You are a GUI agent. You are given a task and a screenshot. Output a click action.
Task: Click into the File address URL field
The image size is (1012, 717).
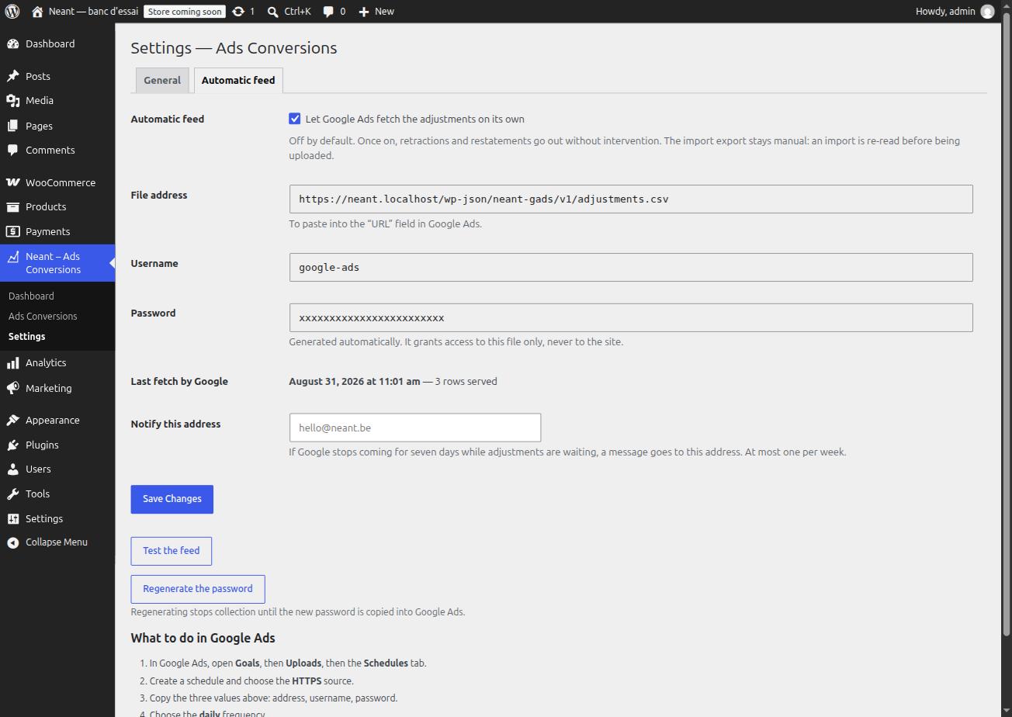coord(631,199)
